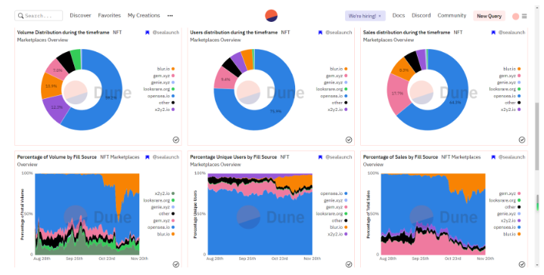Click checkmark icon on Sales distribution card
The image size is (544, 275).
click(x=522, y=140)
